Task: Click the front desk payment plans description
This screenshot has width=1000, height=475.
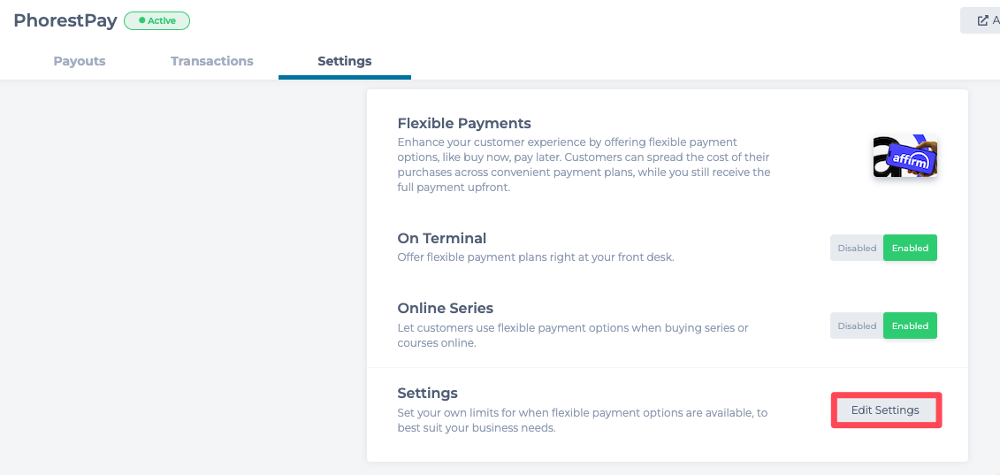Action: click(x=536, y=257)
